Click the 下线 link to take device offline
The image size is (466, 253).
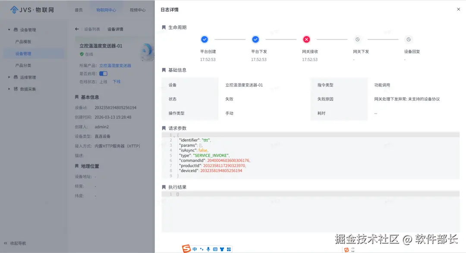tap(116, 81)
